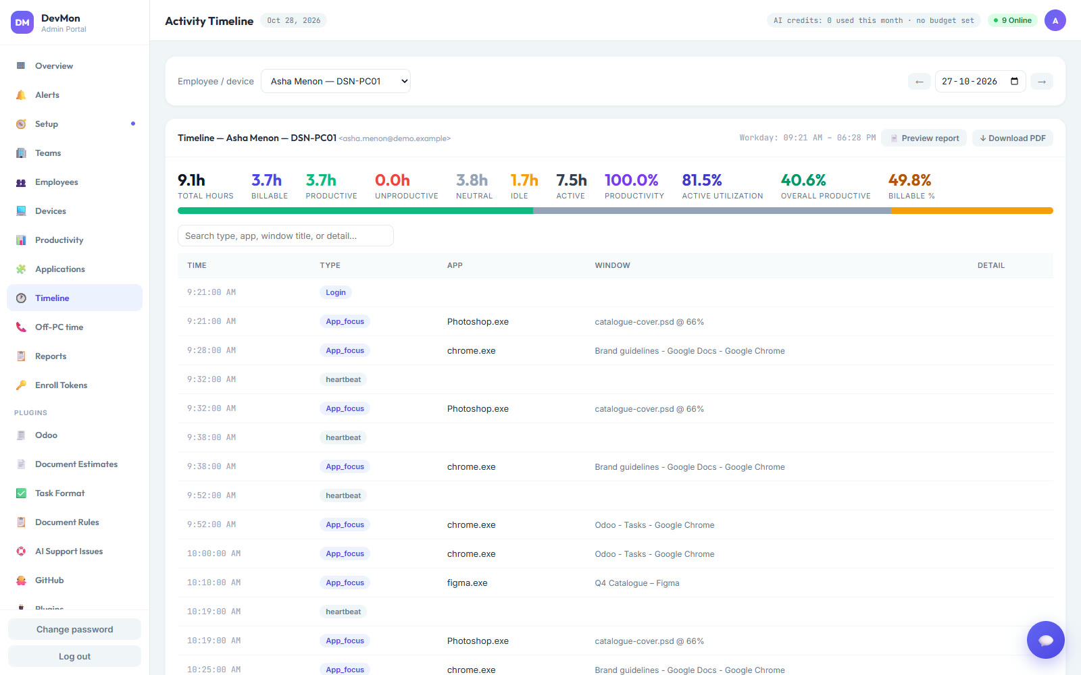
Task: Open the Devices monitor icon
Action: (x=21, y=211)
